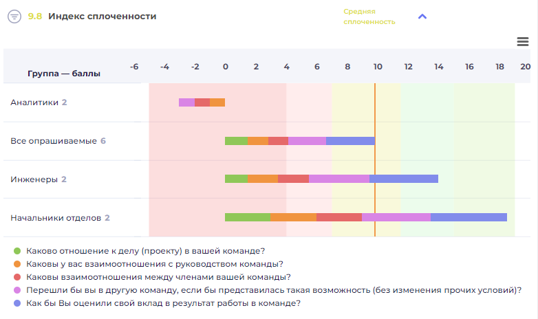
Task: Click the 'Группа — баллы' axis header
Action: (x=64, y=73)
